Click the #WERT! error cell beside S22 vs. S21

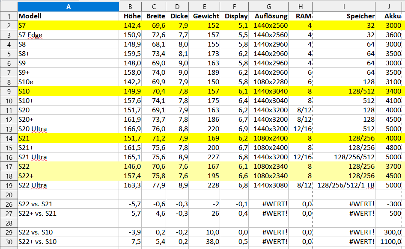pyautogui.click(x=268, y=204)
